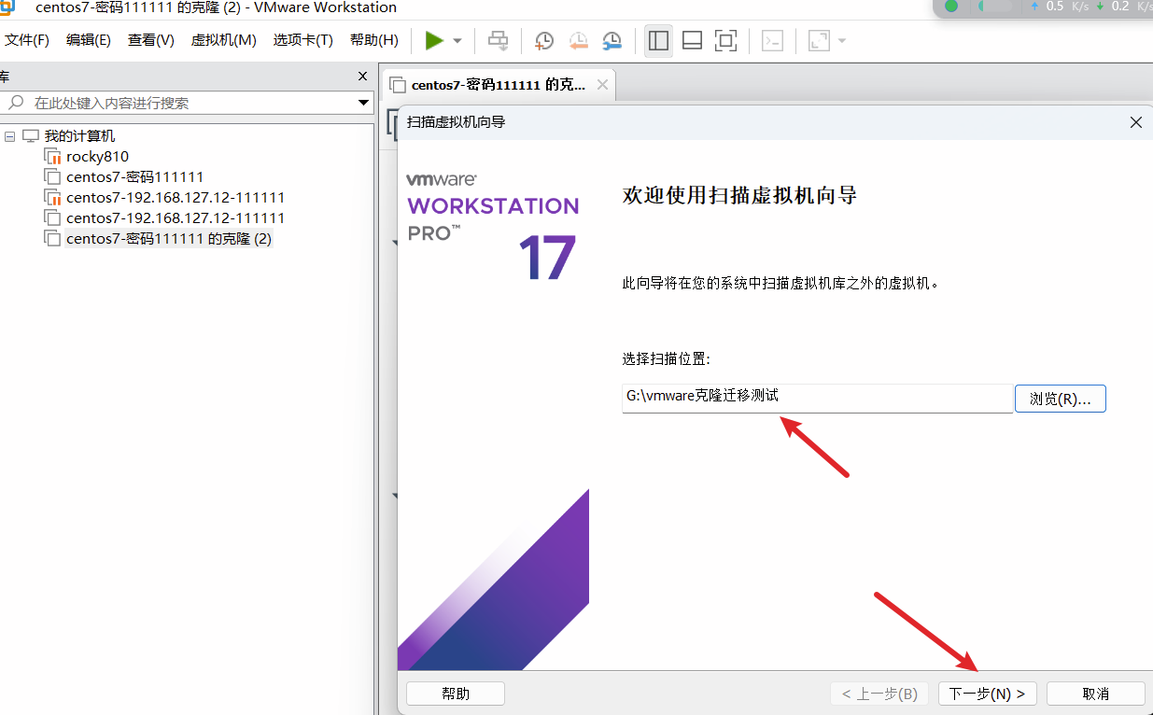
Task: Select the rocky810 virtual machine
Action: click(97, 157)
